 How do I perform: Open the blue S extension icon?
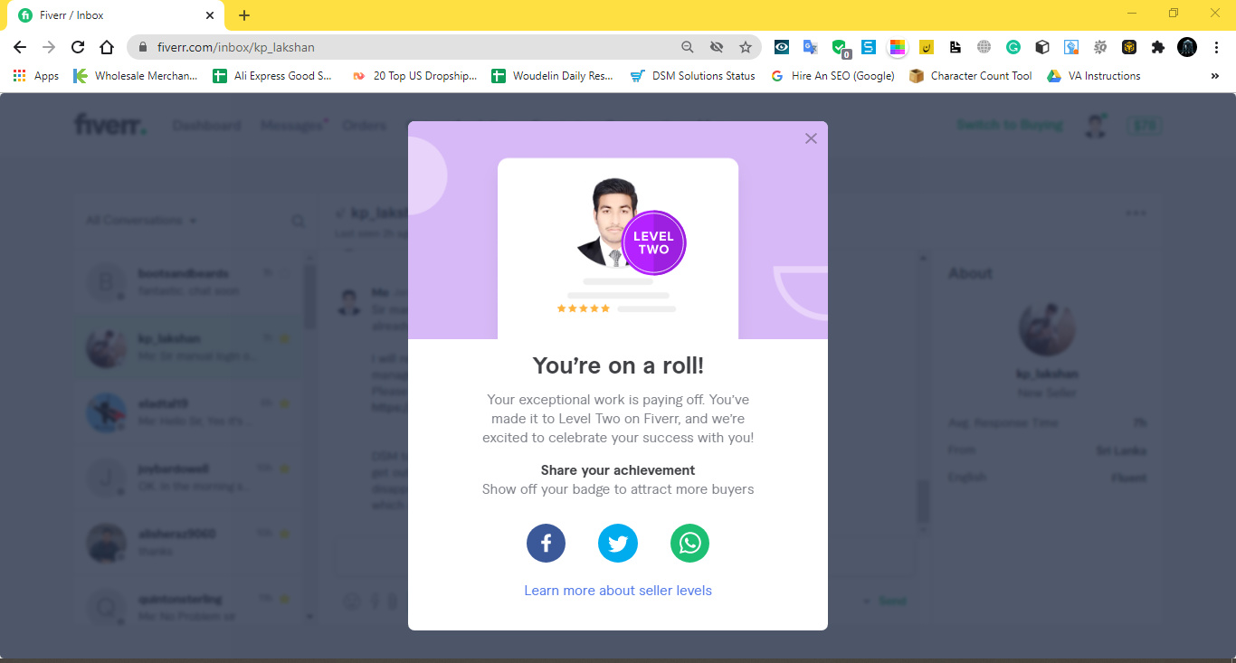869,47
